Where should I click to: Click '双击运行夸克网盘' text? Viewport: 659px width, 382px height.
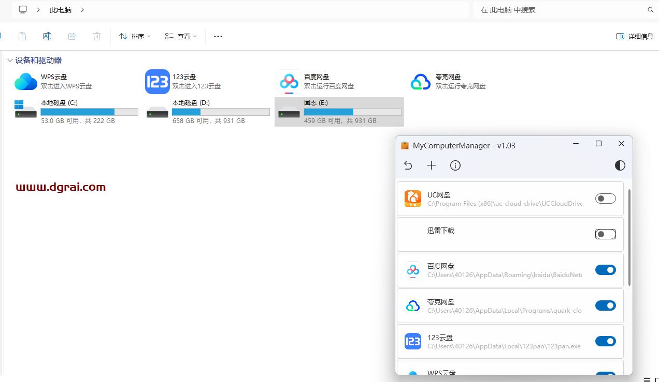(x=461, y=86)
